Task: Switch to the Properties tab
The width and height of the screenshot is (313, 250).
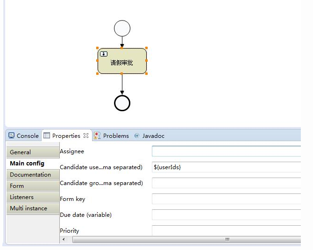Action: 66,136
